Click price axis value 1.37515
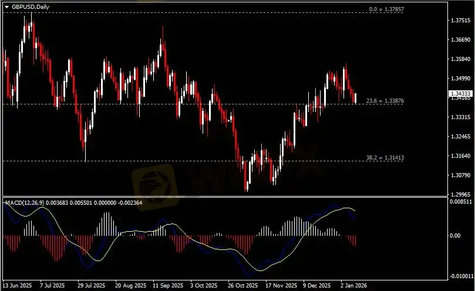This screenshot has width=475, height=291. pos(460,21)
